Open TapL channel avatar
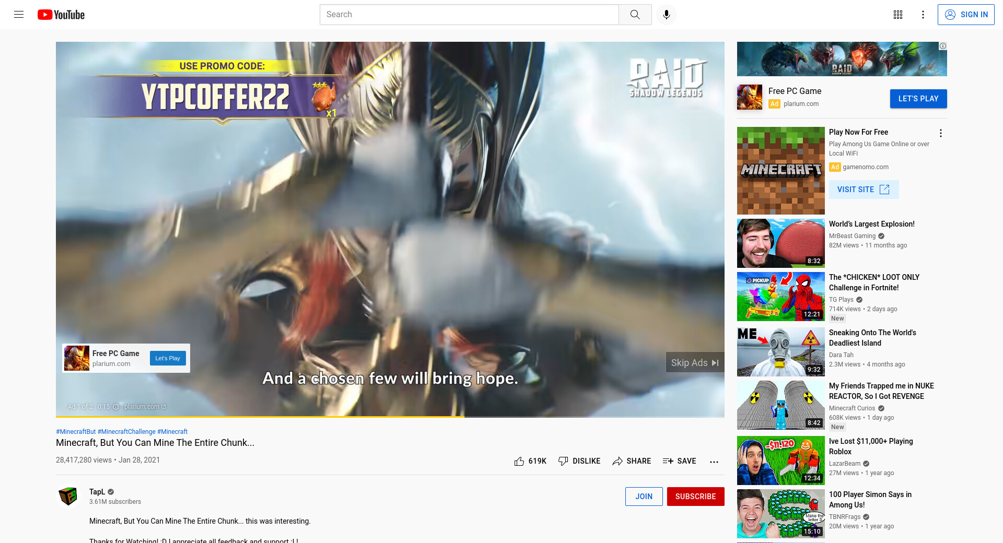This screenshot has height=543, width=1003. pos(68,496)
